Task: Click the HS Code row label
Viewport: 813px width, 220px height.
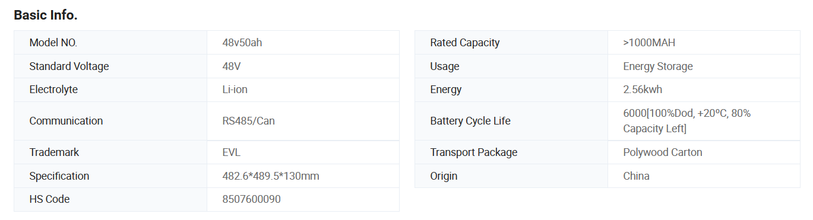Action: click(49, 199)
